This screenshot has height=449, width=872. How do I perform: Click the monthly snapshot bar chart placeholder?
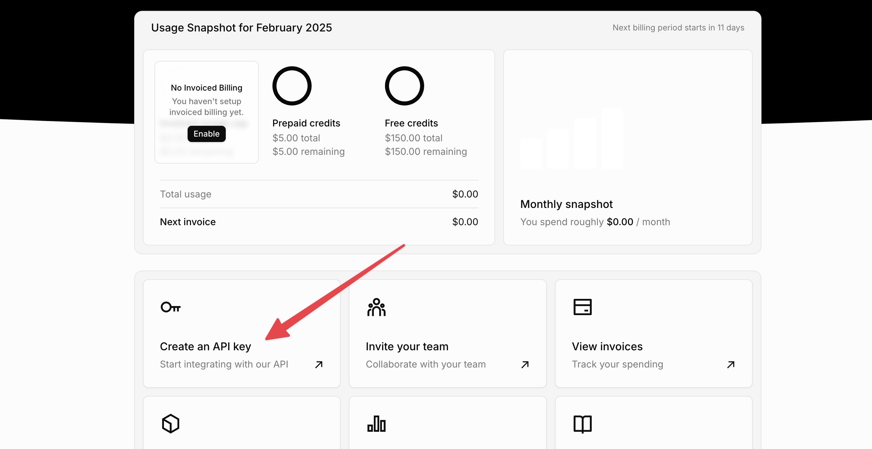572,139
